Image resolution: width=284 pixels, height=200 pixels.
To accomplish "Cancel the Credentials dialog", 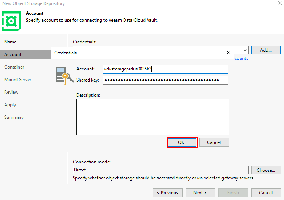I will click(214, 142).
